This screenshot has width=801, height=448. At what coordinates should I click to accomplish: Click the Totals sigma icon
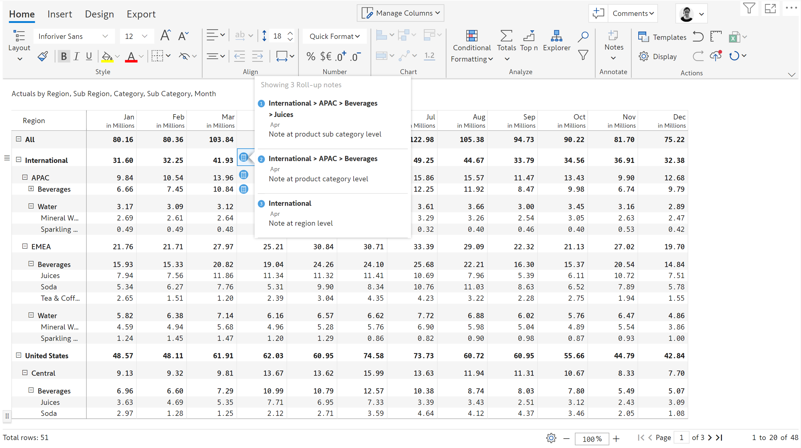coord(506,36)
